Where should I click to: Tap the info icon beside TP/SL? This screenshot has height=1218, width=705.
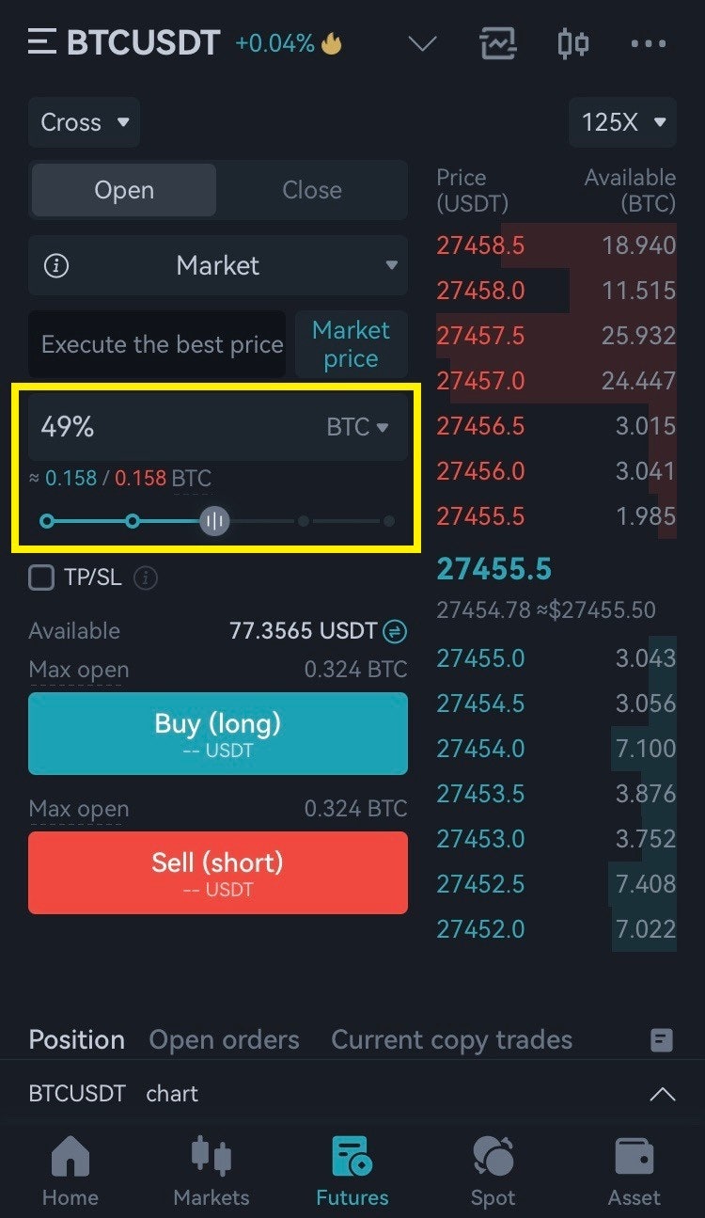[146, 577]
